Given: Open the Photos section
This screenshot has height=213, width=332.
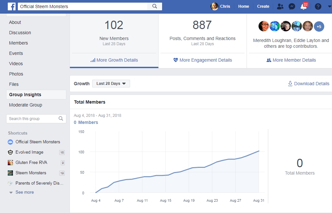Looking at the screenshot, I should coord(16,74).
